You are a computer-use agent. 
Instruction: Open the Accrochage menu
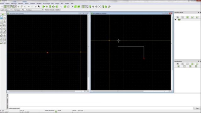coord(46,3)
